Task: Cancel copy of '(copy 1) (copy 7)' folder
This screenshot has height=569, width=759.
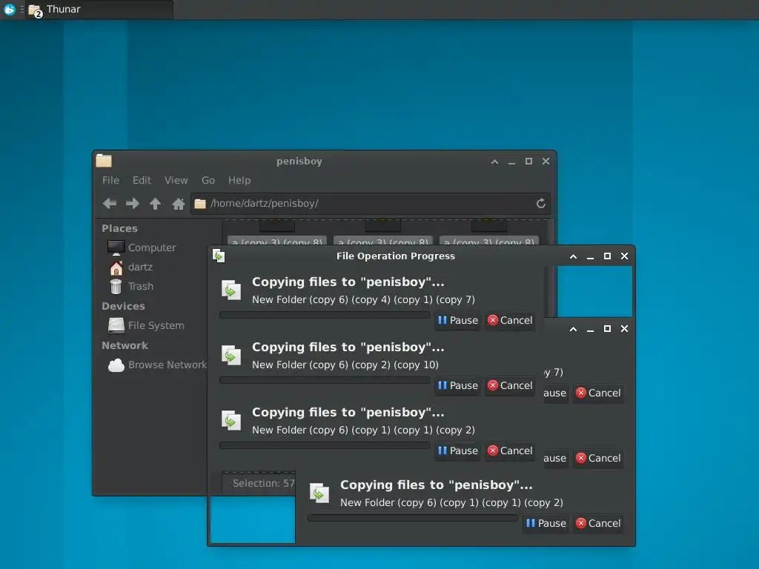Action: (510, 320)
